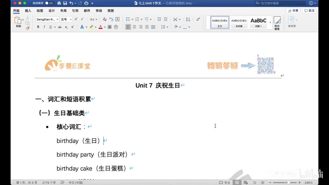This screenshot has width=329, height=185.
Task: Switch to the 引用 tab
Action: [x=75, y=11]
